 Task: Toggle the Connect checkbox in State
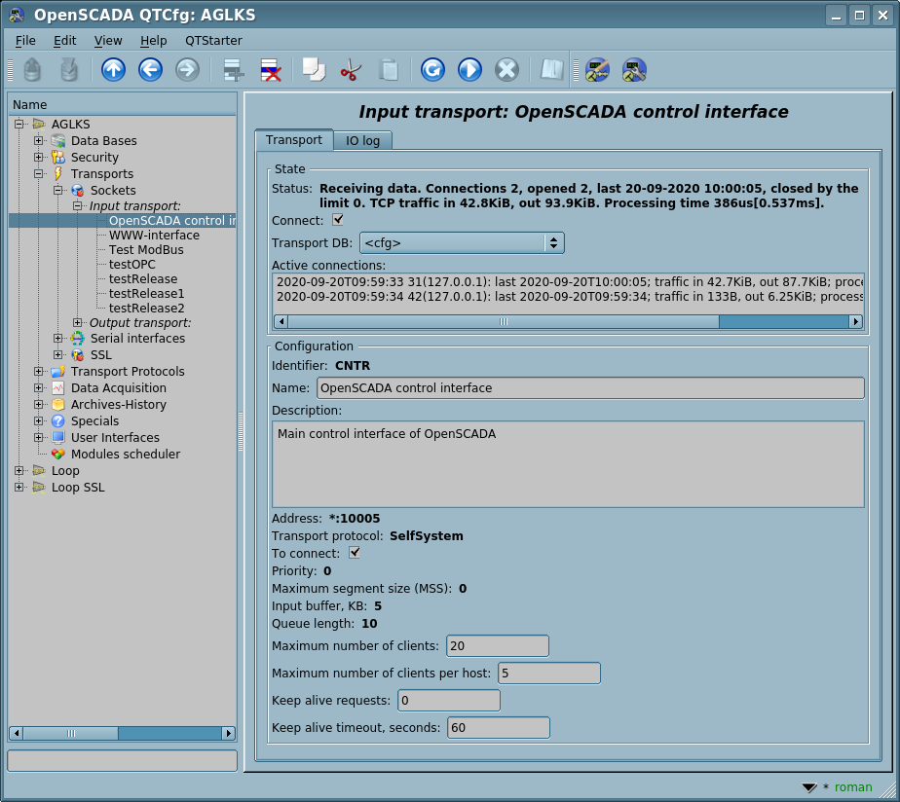[338, 220]
